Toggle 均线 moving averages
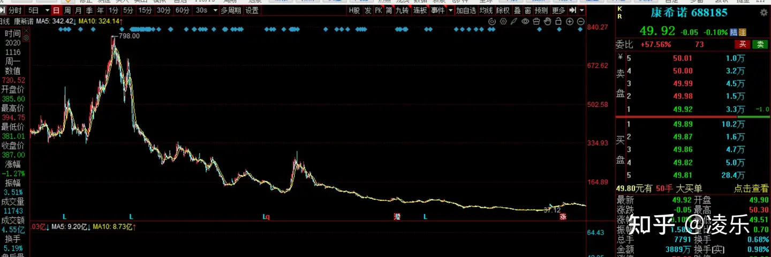 (x=486, y=10)
